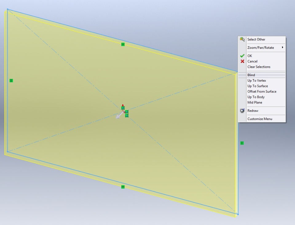
Task: Choose Clear Selections
Action: (262, 67)
